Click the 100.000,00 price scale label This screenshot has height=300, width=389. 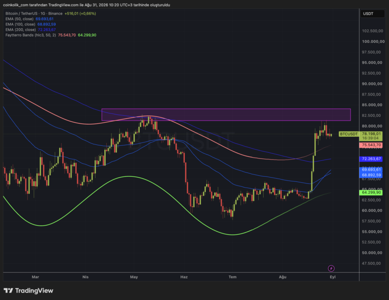coord(373,41)
